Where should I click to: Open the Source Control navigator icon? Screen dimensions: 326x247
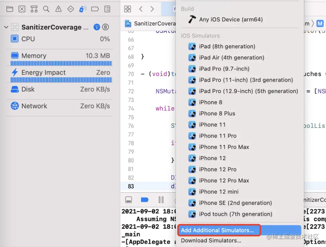[22, 9]
